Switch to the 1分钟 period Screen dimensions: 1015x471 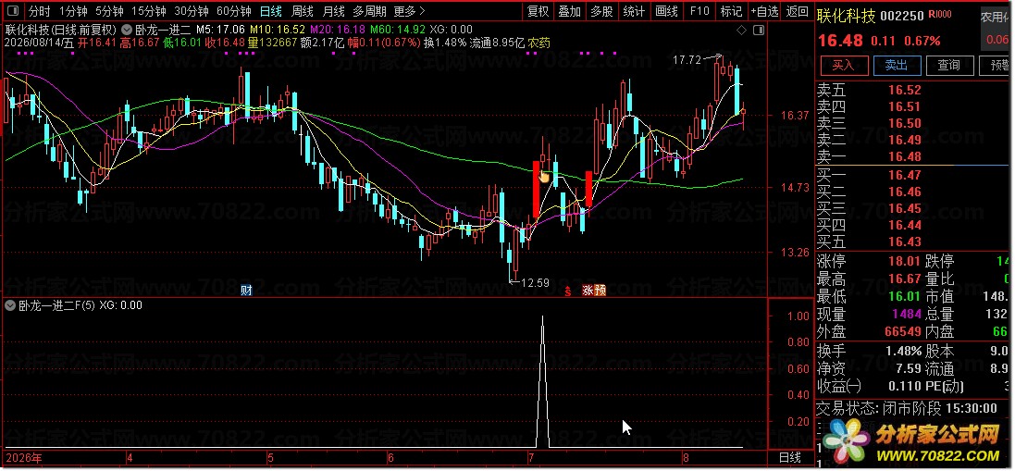click(72, 11)
